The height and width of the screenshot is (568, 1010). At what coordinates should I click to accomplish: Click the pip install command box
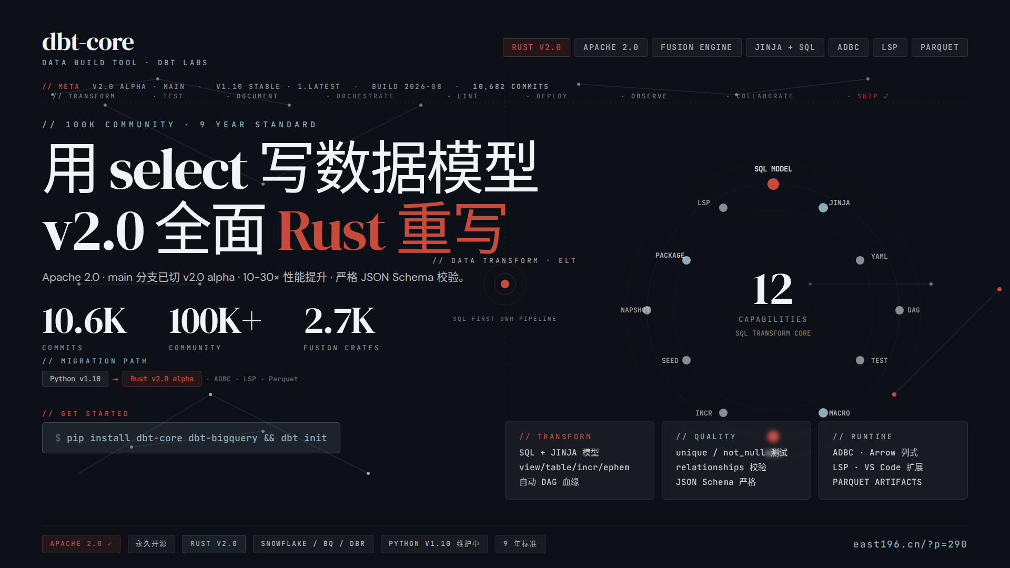191,438
